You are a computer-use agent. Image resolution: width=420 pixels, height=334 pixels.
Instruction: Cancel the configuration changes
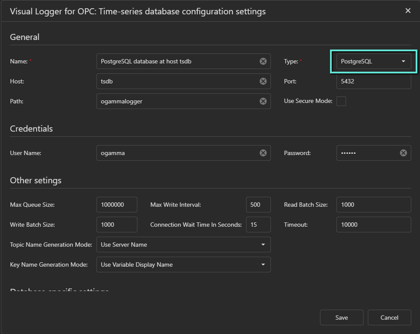click(389, 317)
